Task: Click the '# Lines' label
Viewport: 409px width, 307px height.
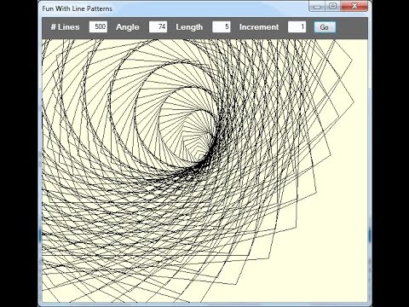Action: 65,27
